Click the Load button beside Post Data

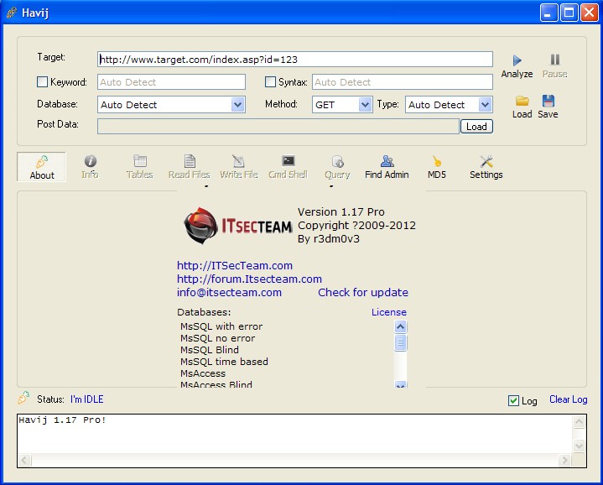pos(476,127)
